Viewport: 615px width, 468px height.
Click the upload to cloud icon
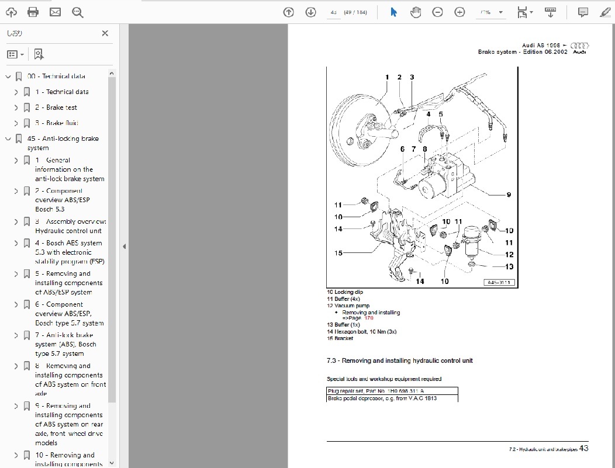pos(11,12)
